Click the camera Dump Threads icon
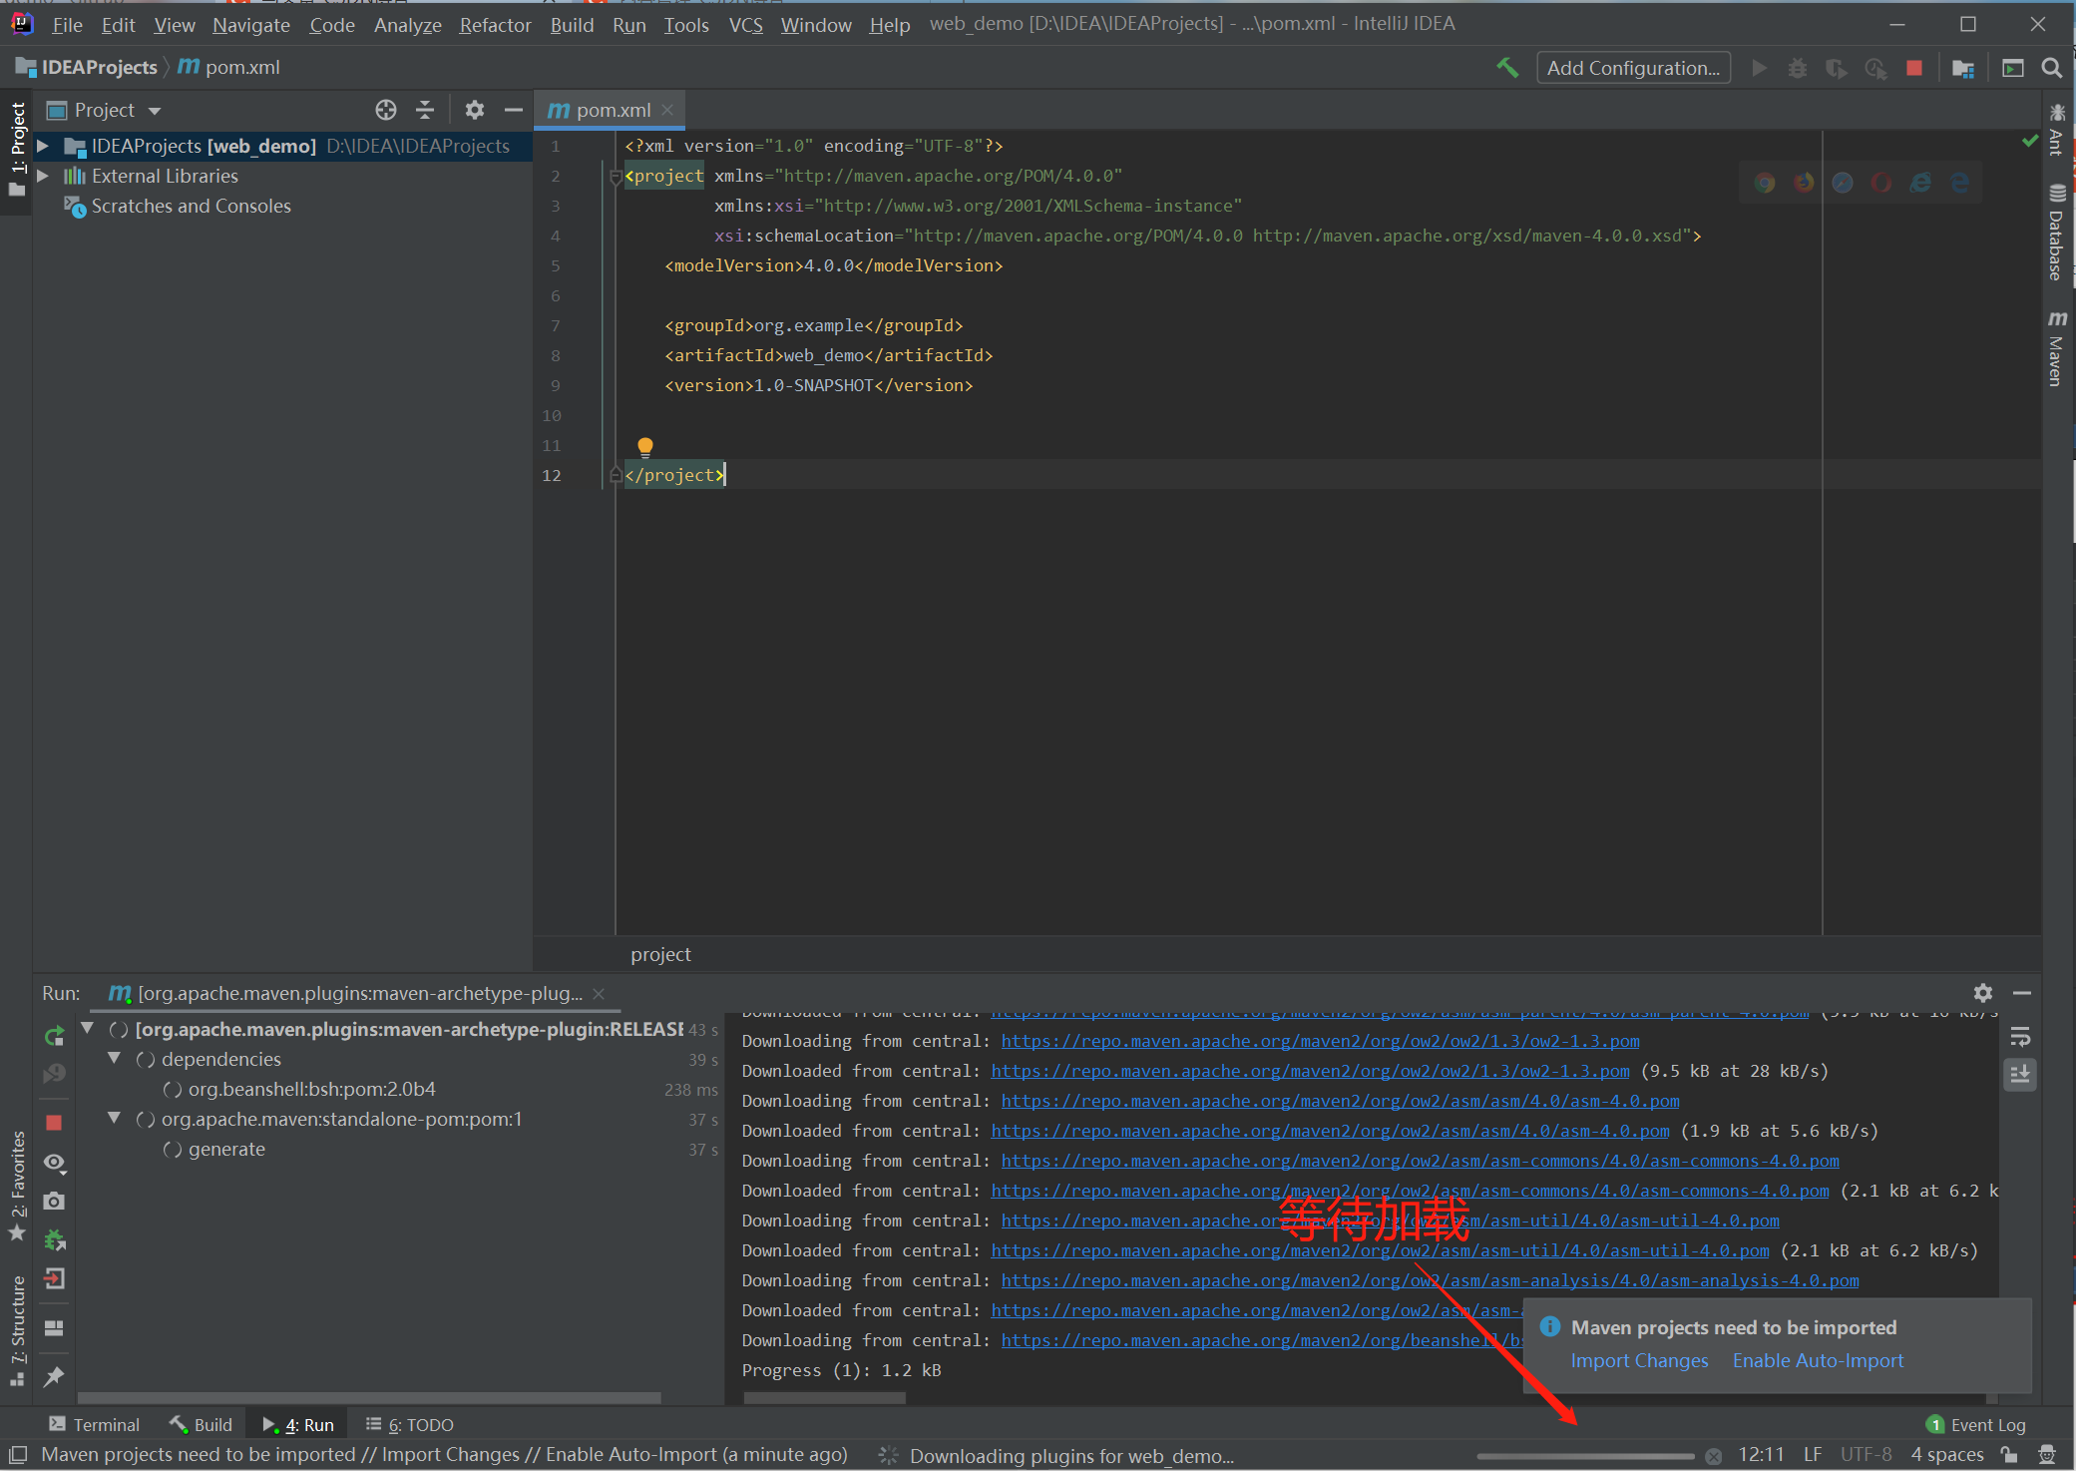 click(x=55, y=1201)
